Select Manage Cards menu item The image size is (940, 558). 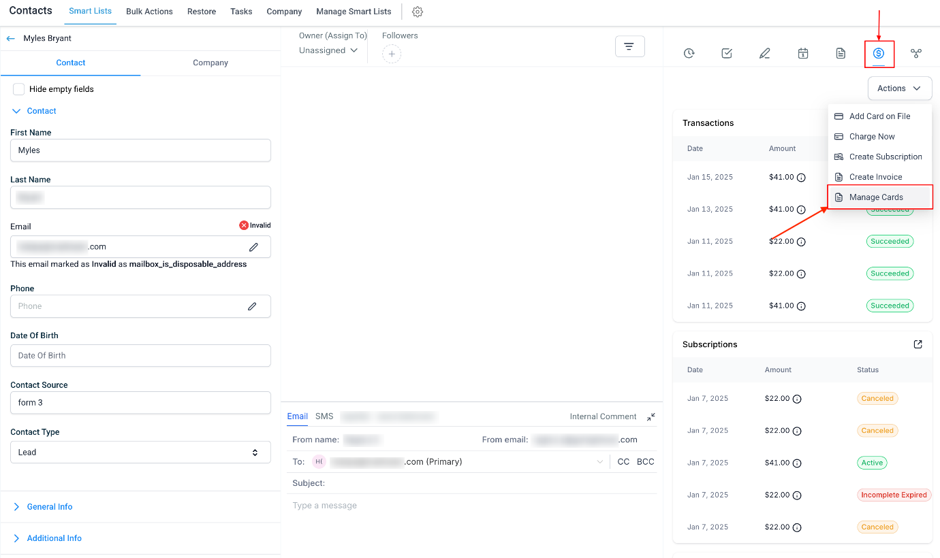[x=879, y=197]
